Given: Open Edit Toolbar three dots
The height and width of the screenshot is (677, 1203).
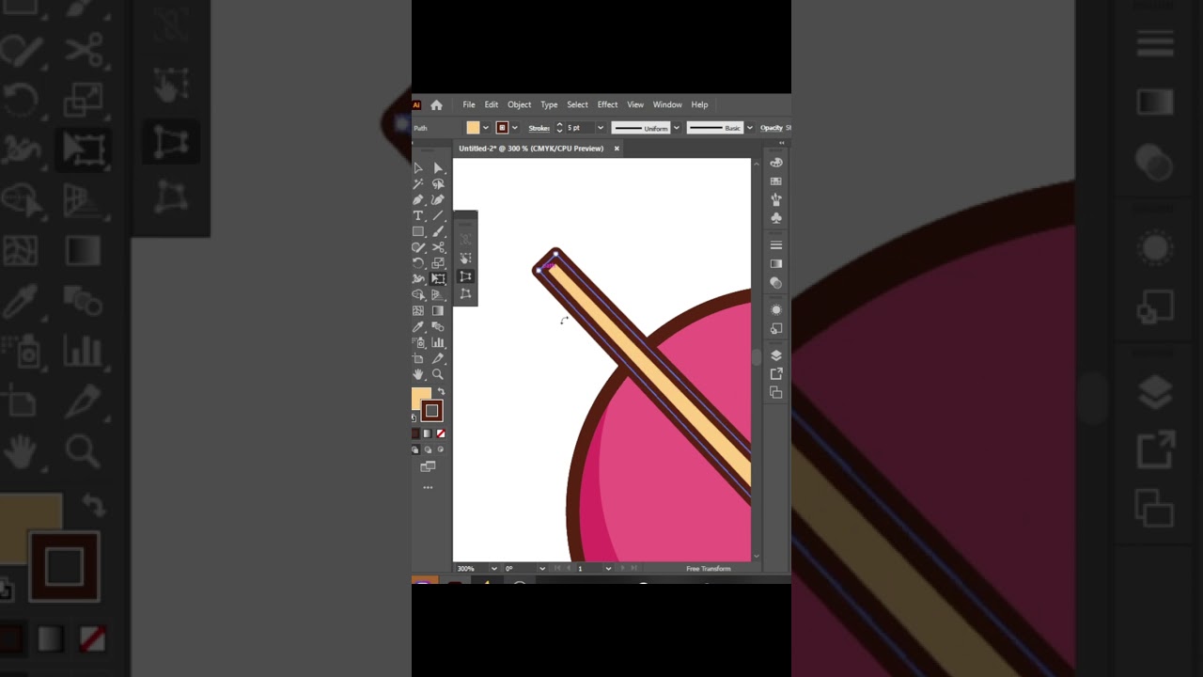Looking at the screenshot, I should [428, 487].
